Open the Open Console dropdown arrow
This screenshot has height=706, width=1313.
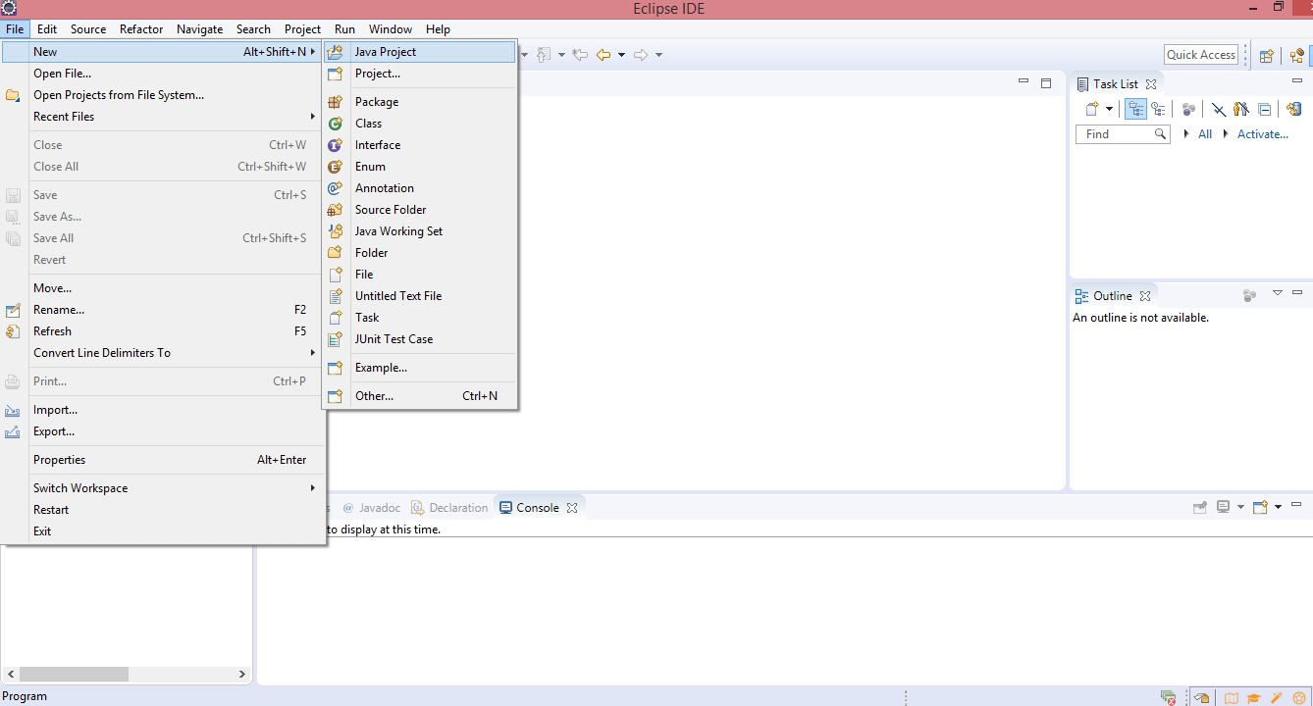(x=1278, y=507)
